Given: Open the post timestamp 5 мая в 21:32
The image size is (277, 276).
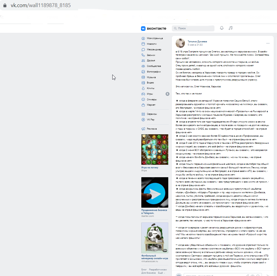Looking at the screenshot, I should tap(195, 45).
